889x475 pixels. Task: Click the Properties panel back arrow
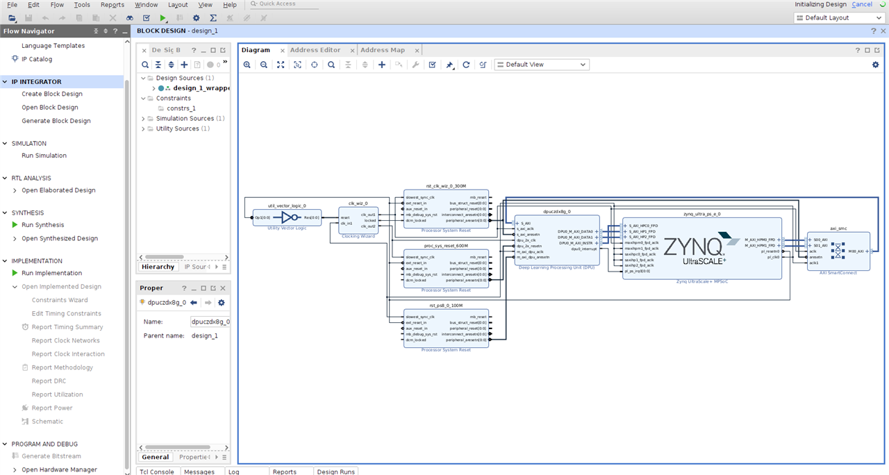194,303
